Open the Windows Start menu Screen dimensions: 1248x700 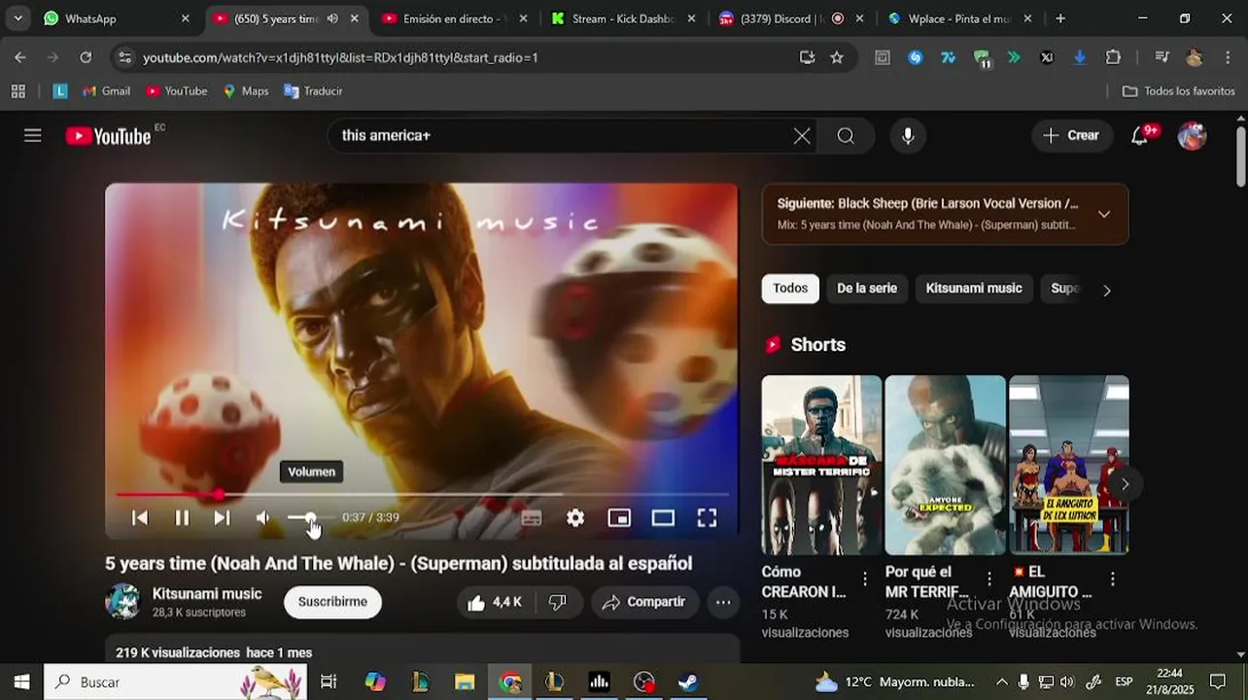21,682
